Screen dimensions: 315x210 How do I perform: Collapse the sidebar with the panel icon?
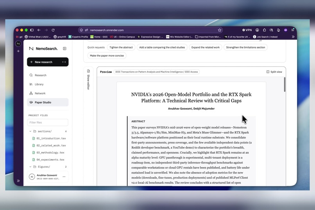65,48
